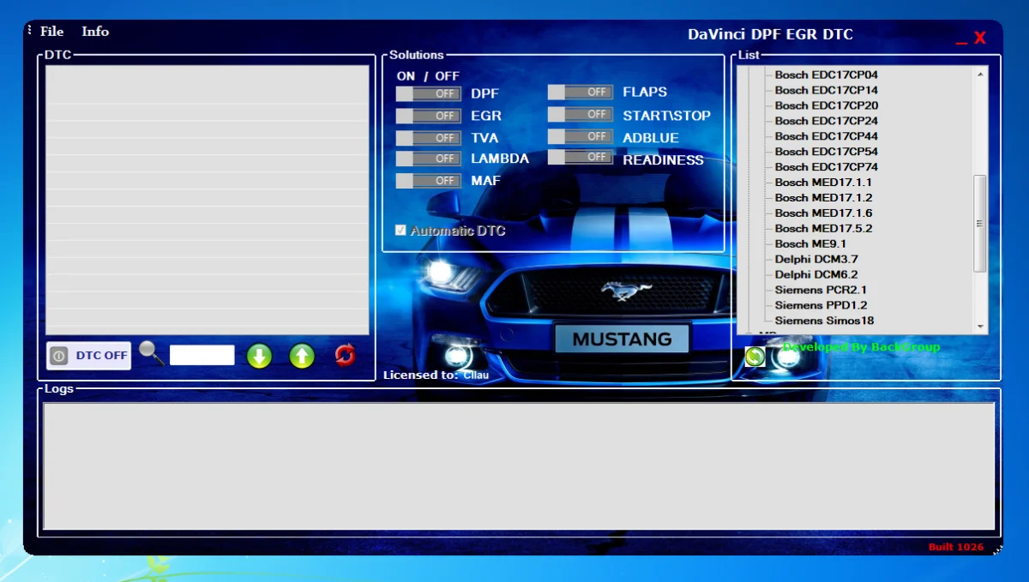This screenshot has height=582, width=1029.
Task: Click the DTC search input field
Action: click(x=202, y=355)
